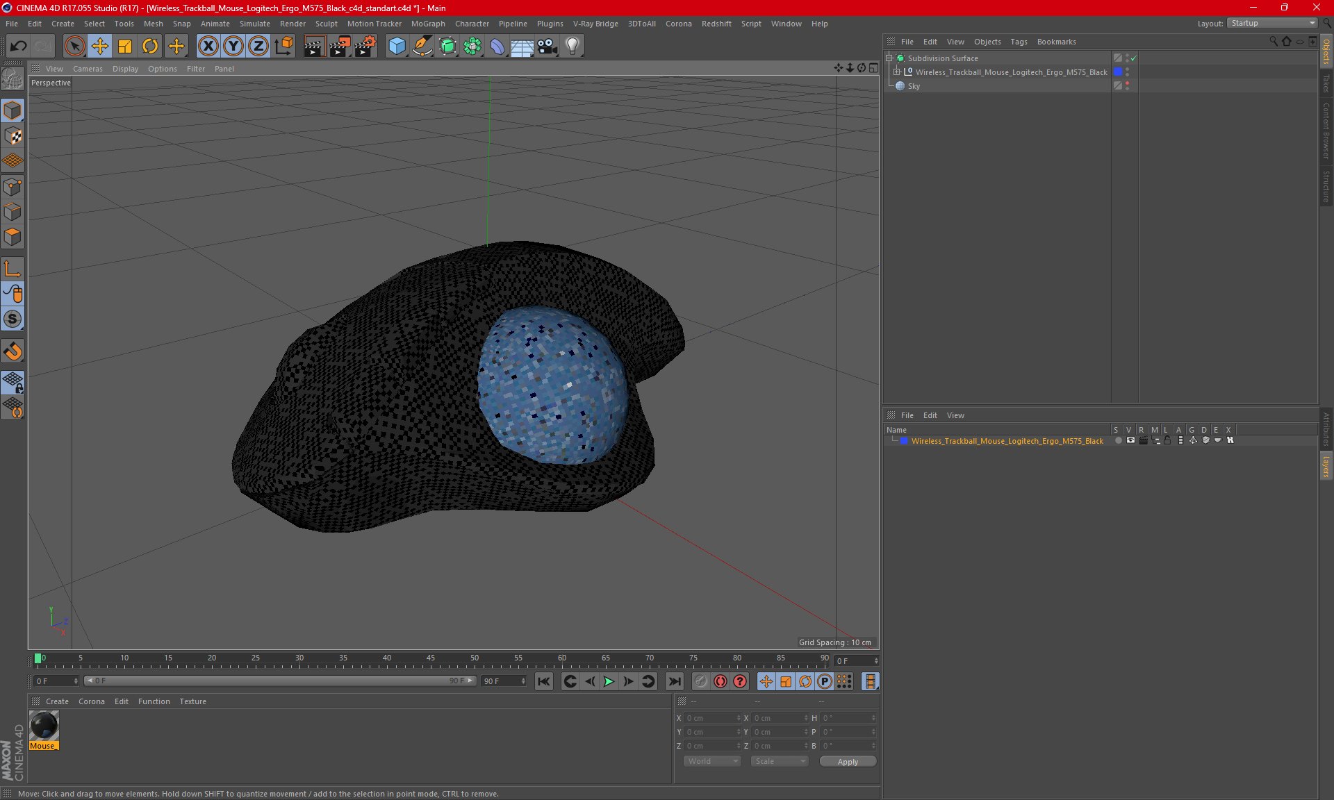
Task: Click the end frame 90 F stepper field
Action: pos(504,681)
